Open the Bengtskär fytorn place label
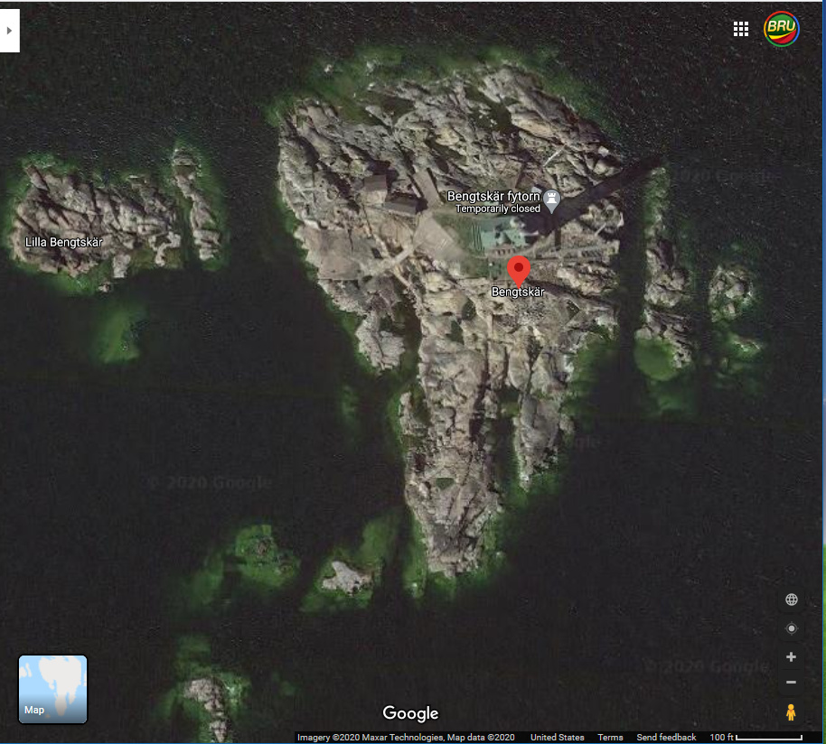 coord(493,196)
